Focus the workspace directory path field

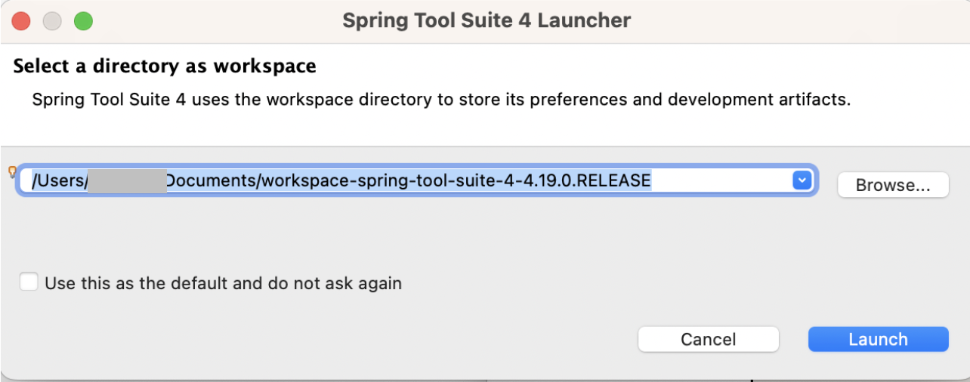(416, 181)
